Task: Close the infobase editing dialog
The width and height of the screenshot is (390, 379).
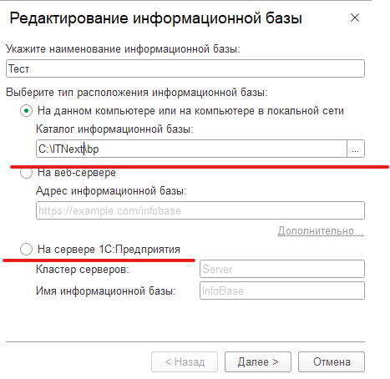Action: pyautogui.click(x=355, y=18)
